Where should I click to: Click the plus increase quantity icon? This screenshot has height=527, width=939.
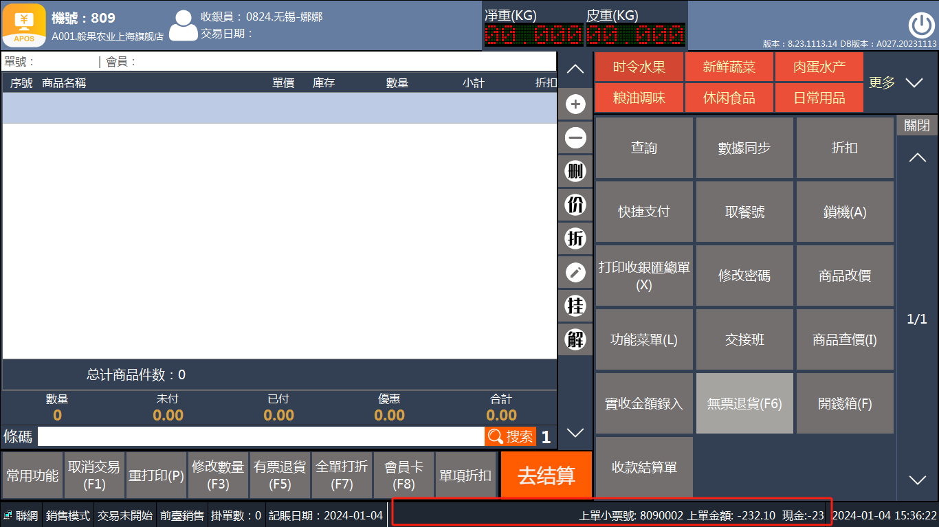(575, 104)
